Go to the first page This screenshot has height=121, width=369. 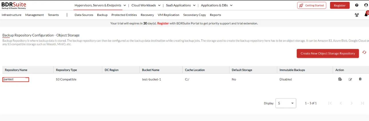[x=330, y=103]
